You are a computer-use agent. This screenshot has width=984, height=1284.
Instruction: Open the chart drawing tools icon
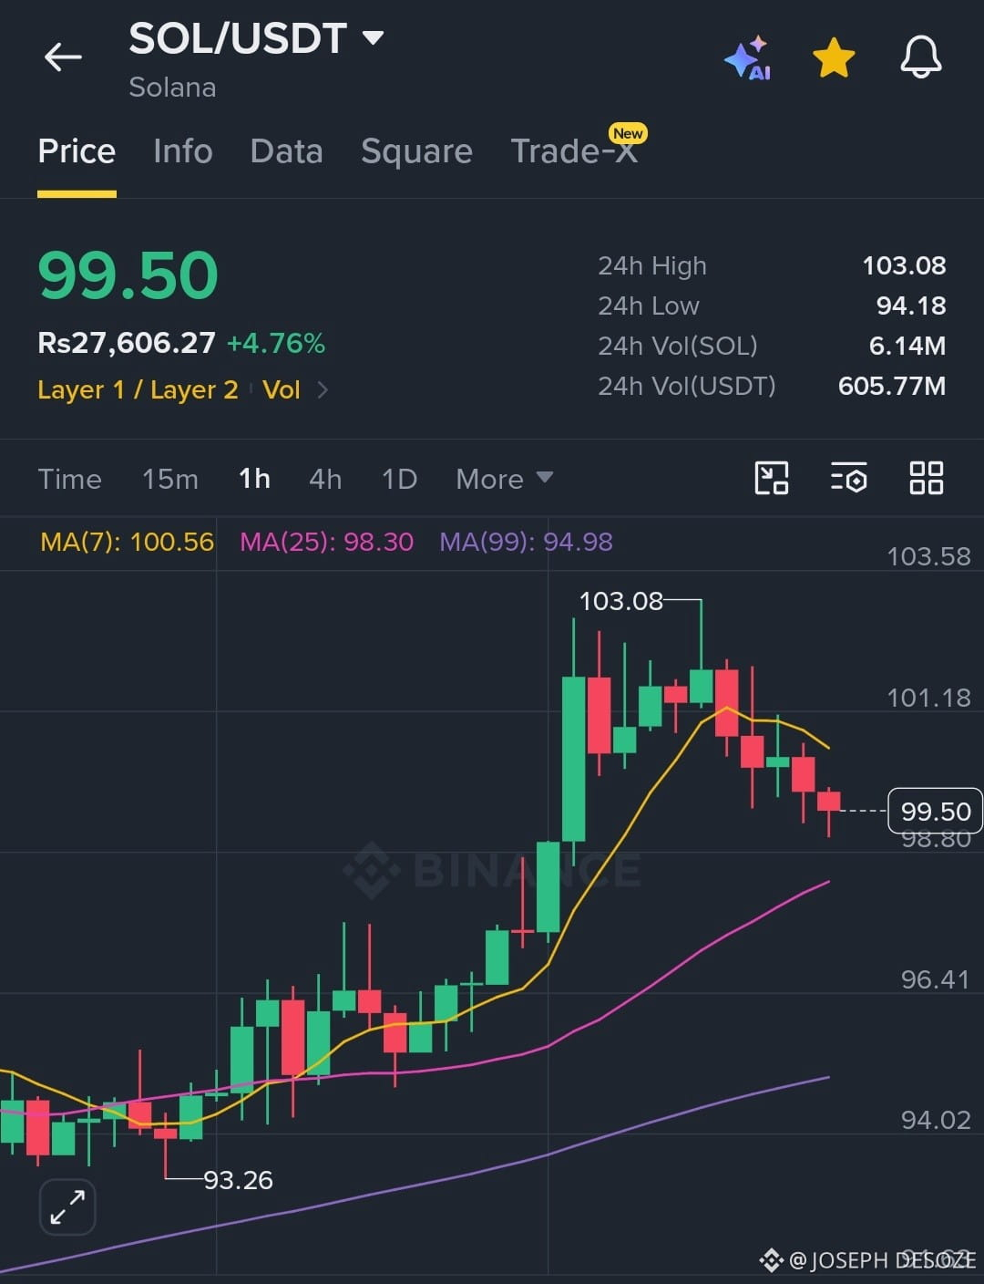tap(772, 478)
